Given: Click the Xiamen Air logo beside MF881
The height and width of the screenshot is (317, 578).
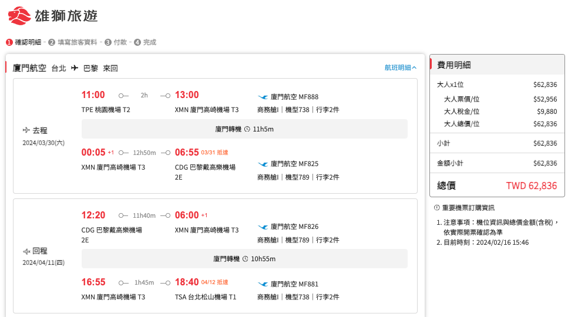Looking at the screenshot, I should (x=263, y=284).
